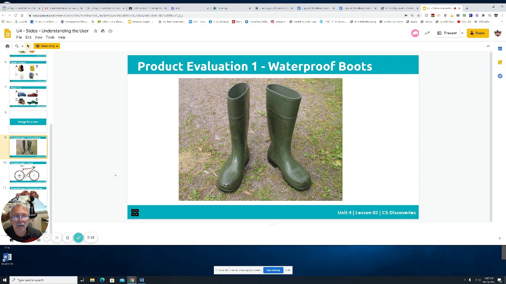Open Microsoft Store from the taskbar
This screenshot has height=284, width=506.
point(112,280)
